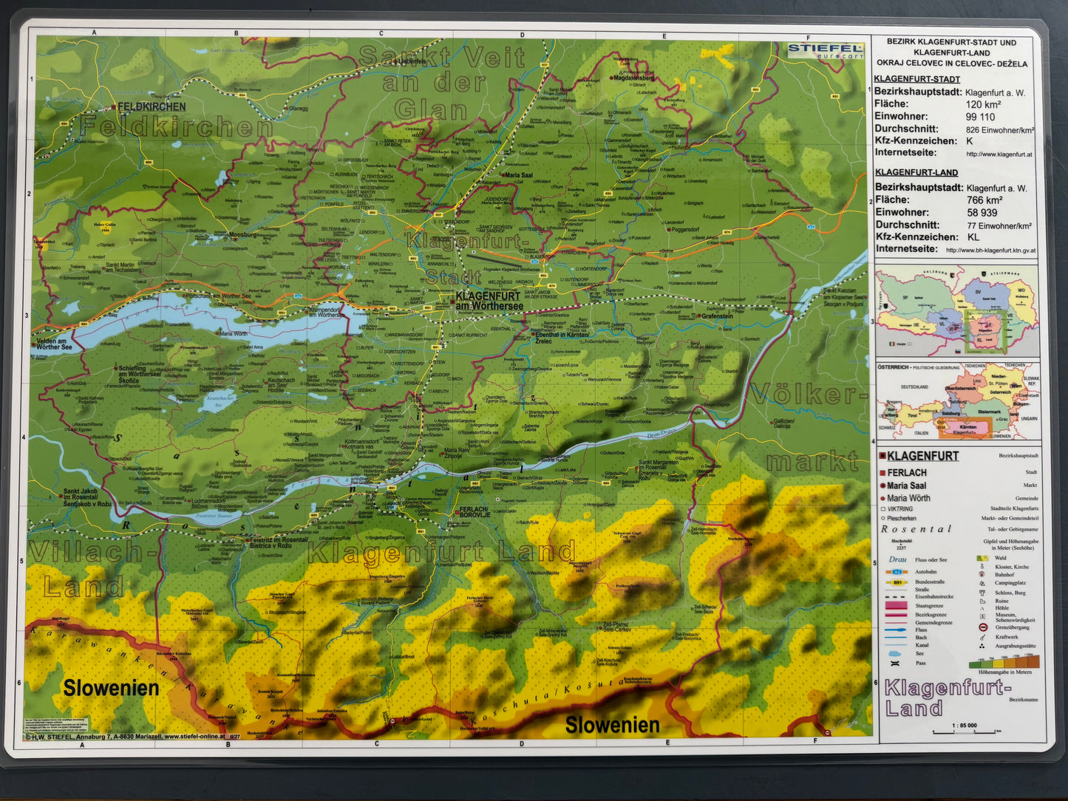Screen dimensions: 1068x801
Task: Click the Grenzübergang red circle legend icon
Action: click(983, 627)
